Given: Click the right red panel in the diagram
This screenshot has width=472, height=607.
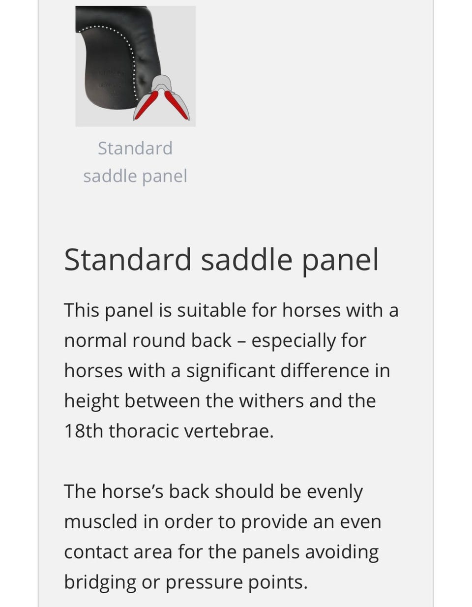Looking at the screenshot, I should click(x=178, y=104).
